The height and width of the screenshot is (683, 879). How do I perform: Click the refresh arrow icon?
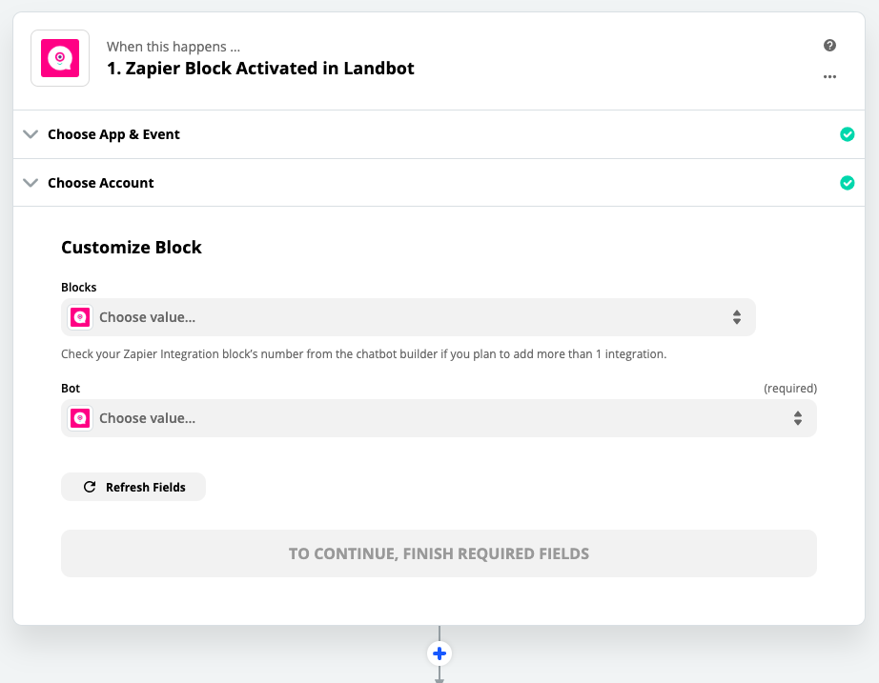tap(89, 487)
